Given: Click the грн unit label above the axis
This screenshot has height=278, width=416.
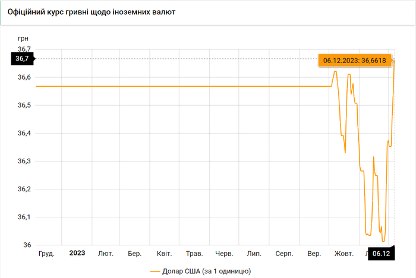Looking at the screenshot, I should click(x=23, y=38).
